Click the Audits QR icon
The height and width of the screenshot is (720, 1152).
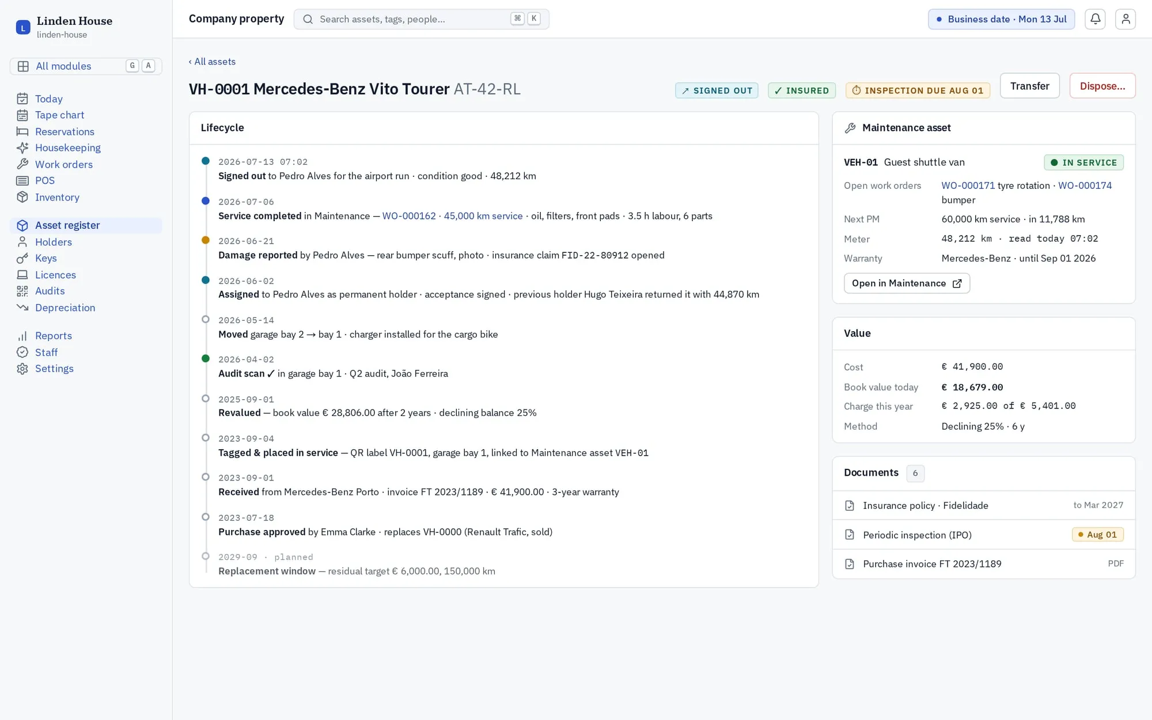coord(22,291)
